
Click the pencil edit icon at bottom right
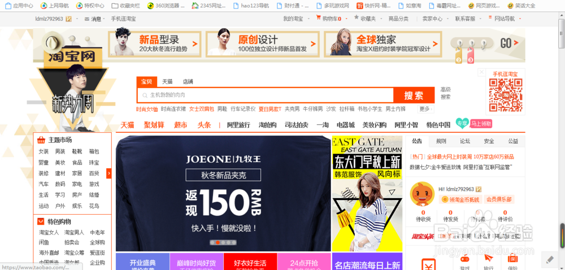coord(550,260)
